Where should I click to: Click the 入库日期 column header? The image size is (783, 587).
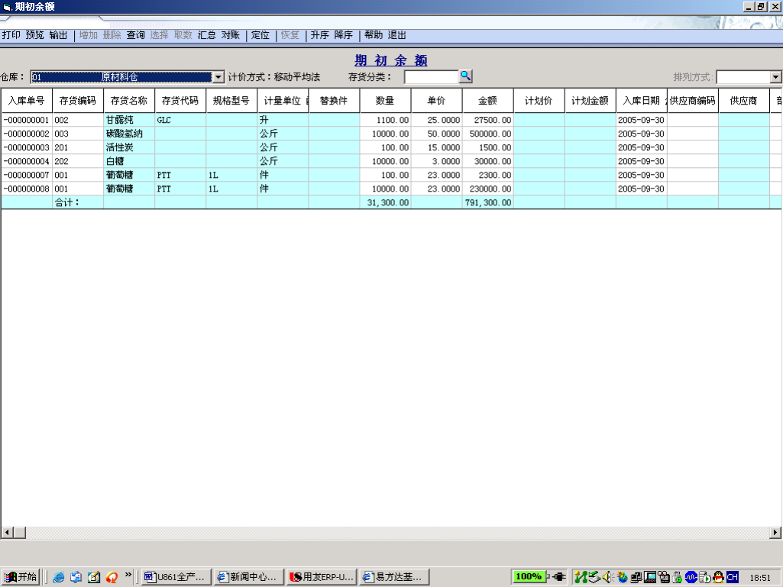pos(641,100)
